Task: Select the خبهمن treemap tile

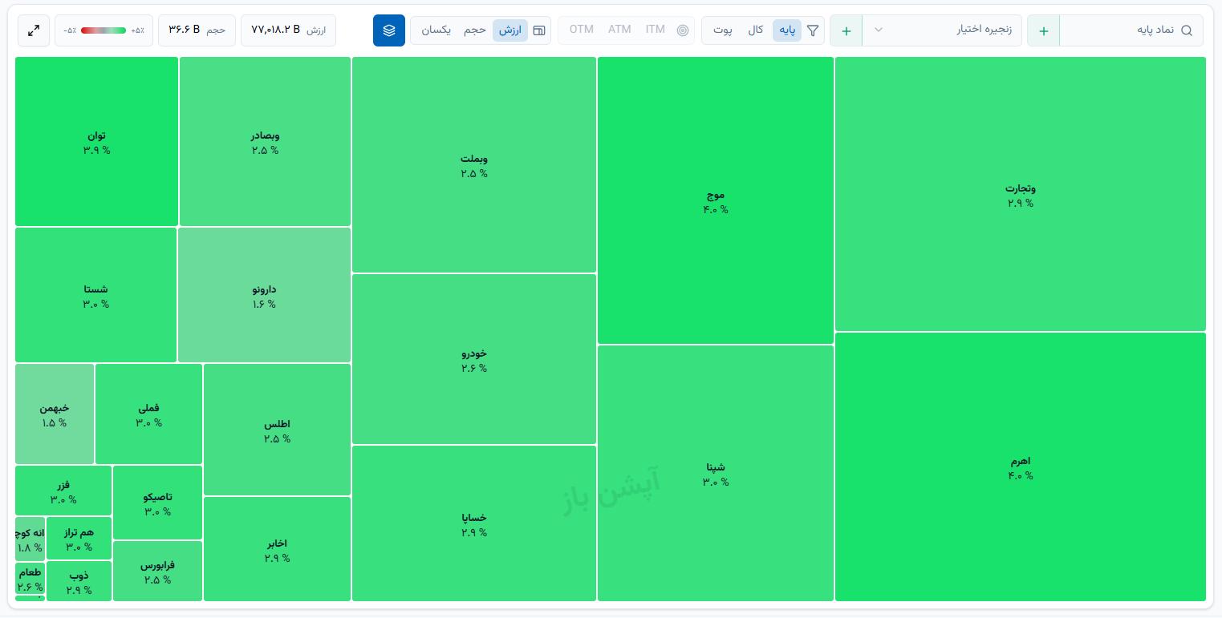Action: click(55, 414)
